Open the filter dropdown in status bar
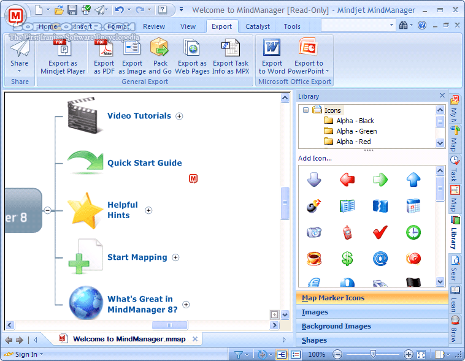The image size is (465, 361). point(247,354)
